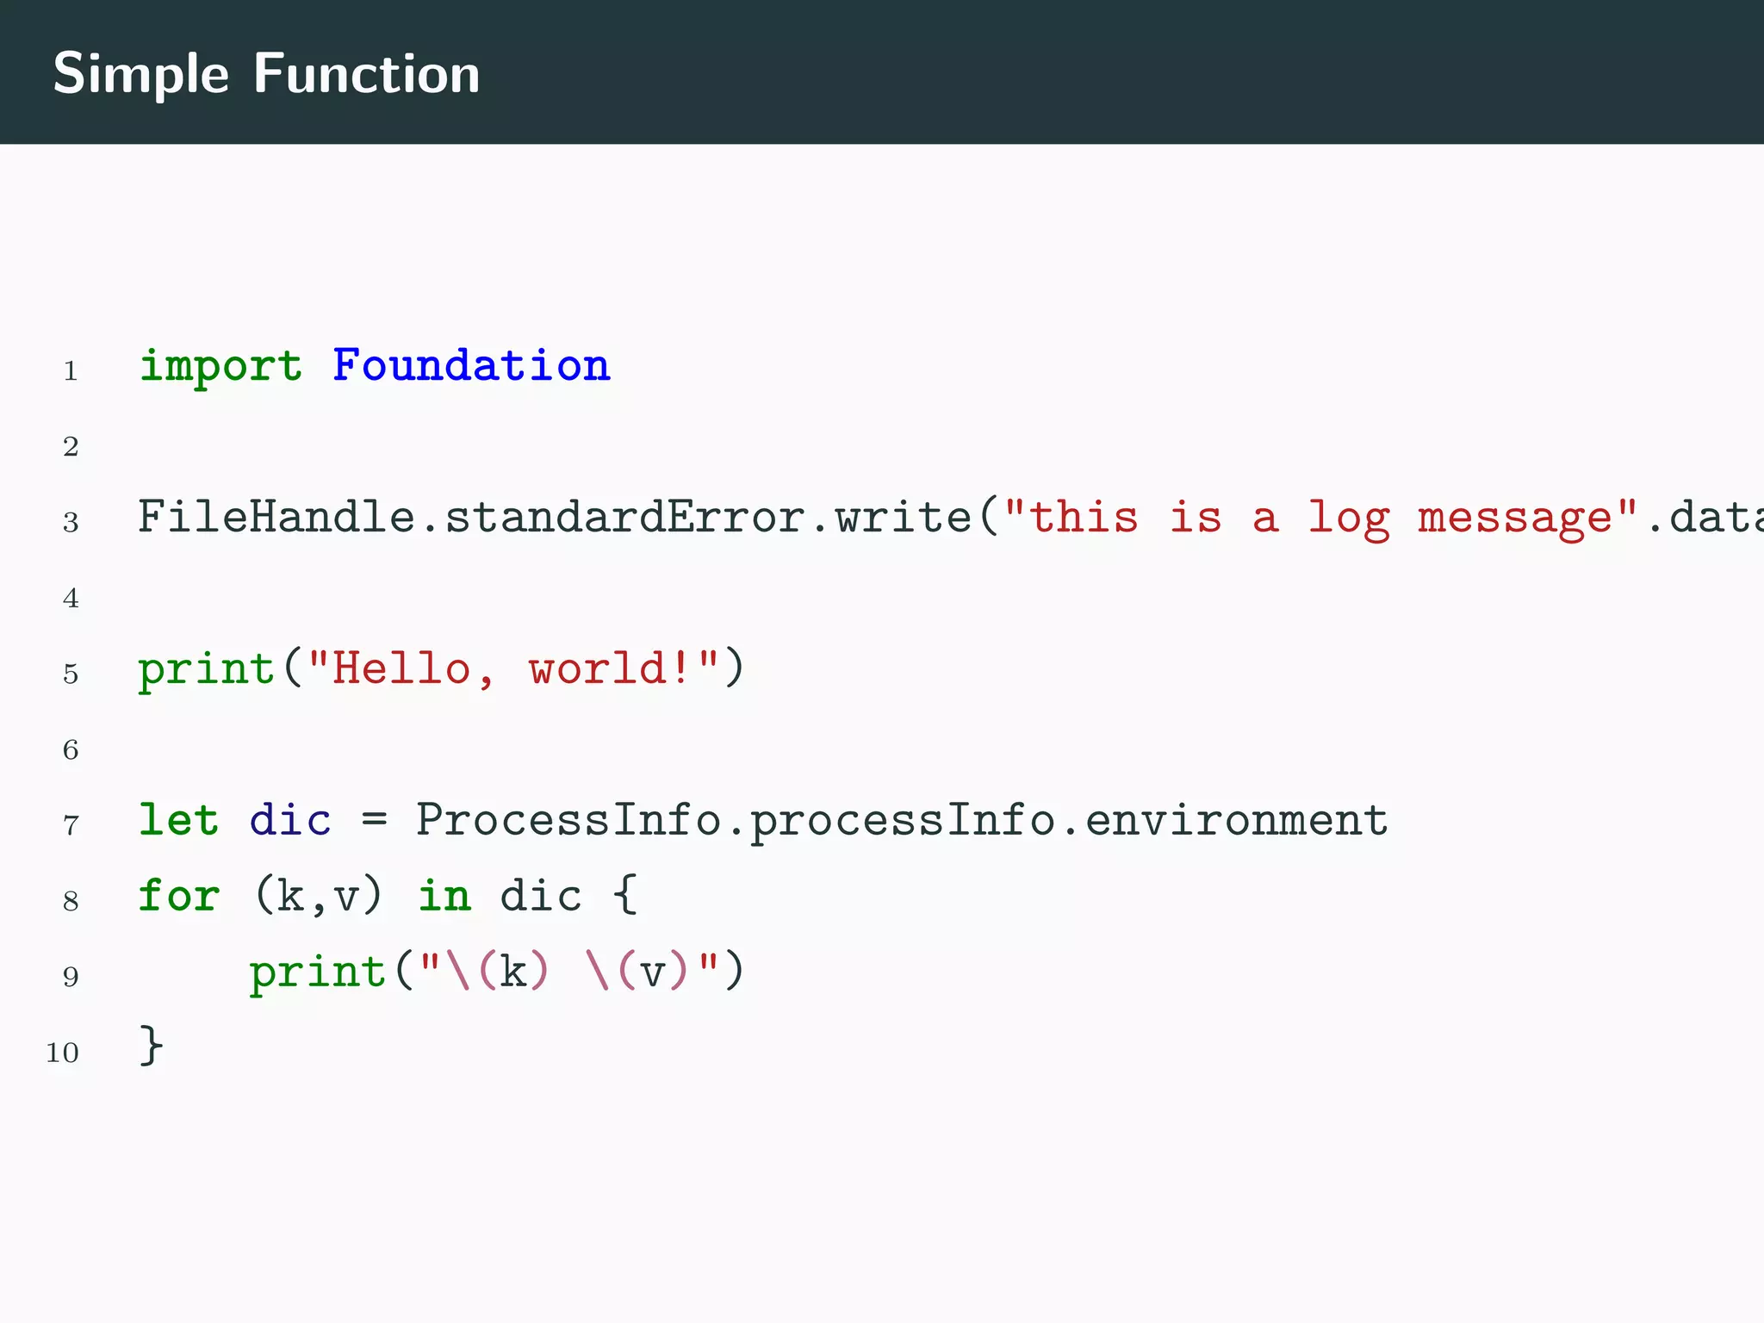Click the closing brace on line 10
The height and width of the screenshot is (1323, 1764).
pos(151,1046)
